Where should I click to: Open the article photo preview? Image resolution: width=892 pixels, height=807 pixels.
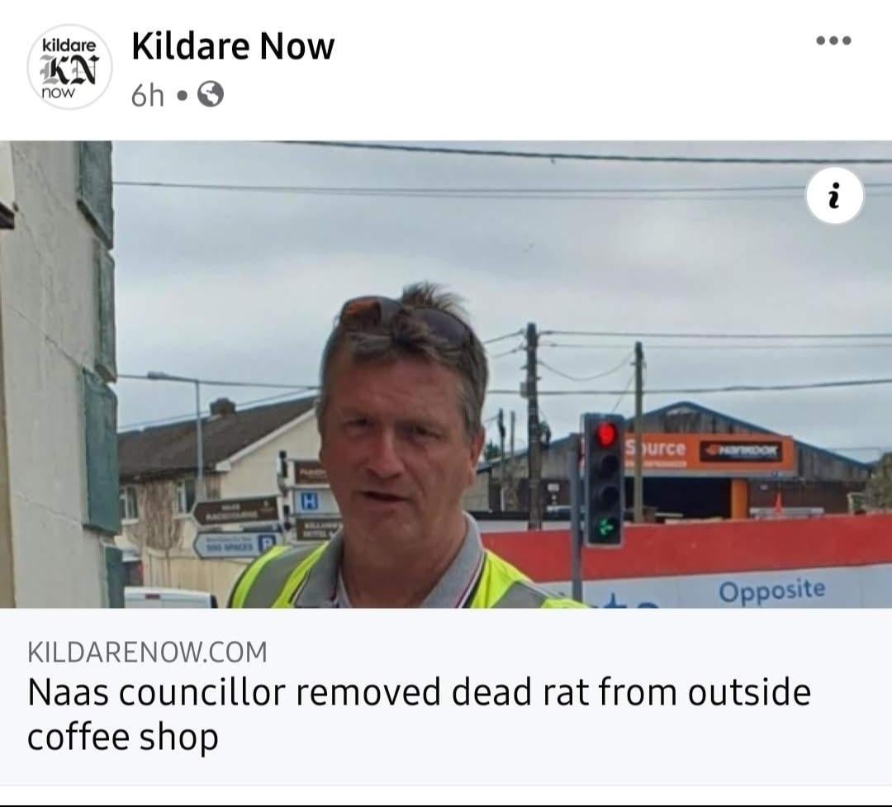[x=446, y=374]
